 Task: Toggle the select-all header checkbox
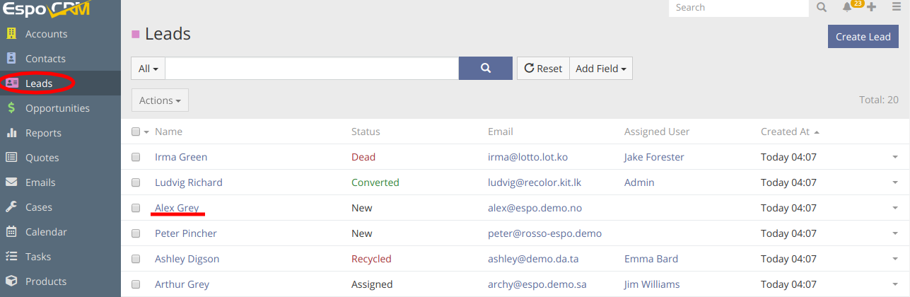coord(136,132)
